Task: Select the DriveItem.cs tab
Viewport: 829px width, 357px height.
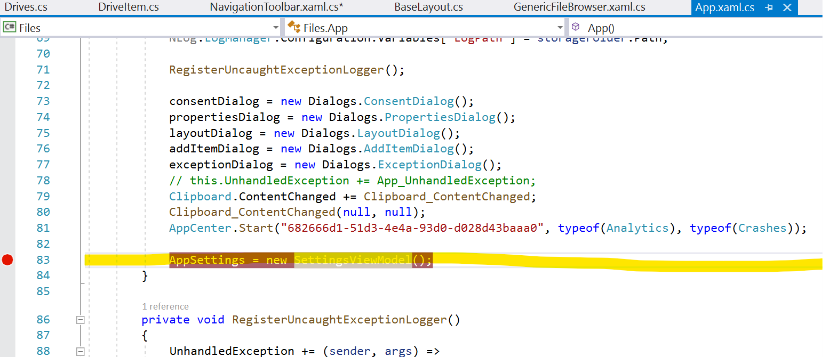Action: (128, 7)
